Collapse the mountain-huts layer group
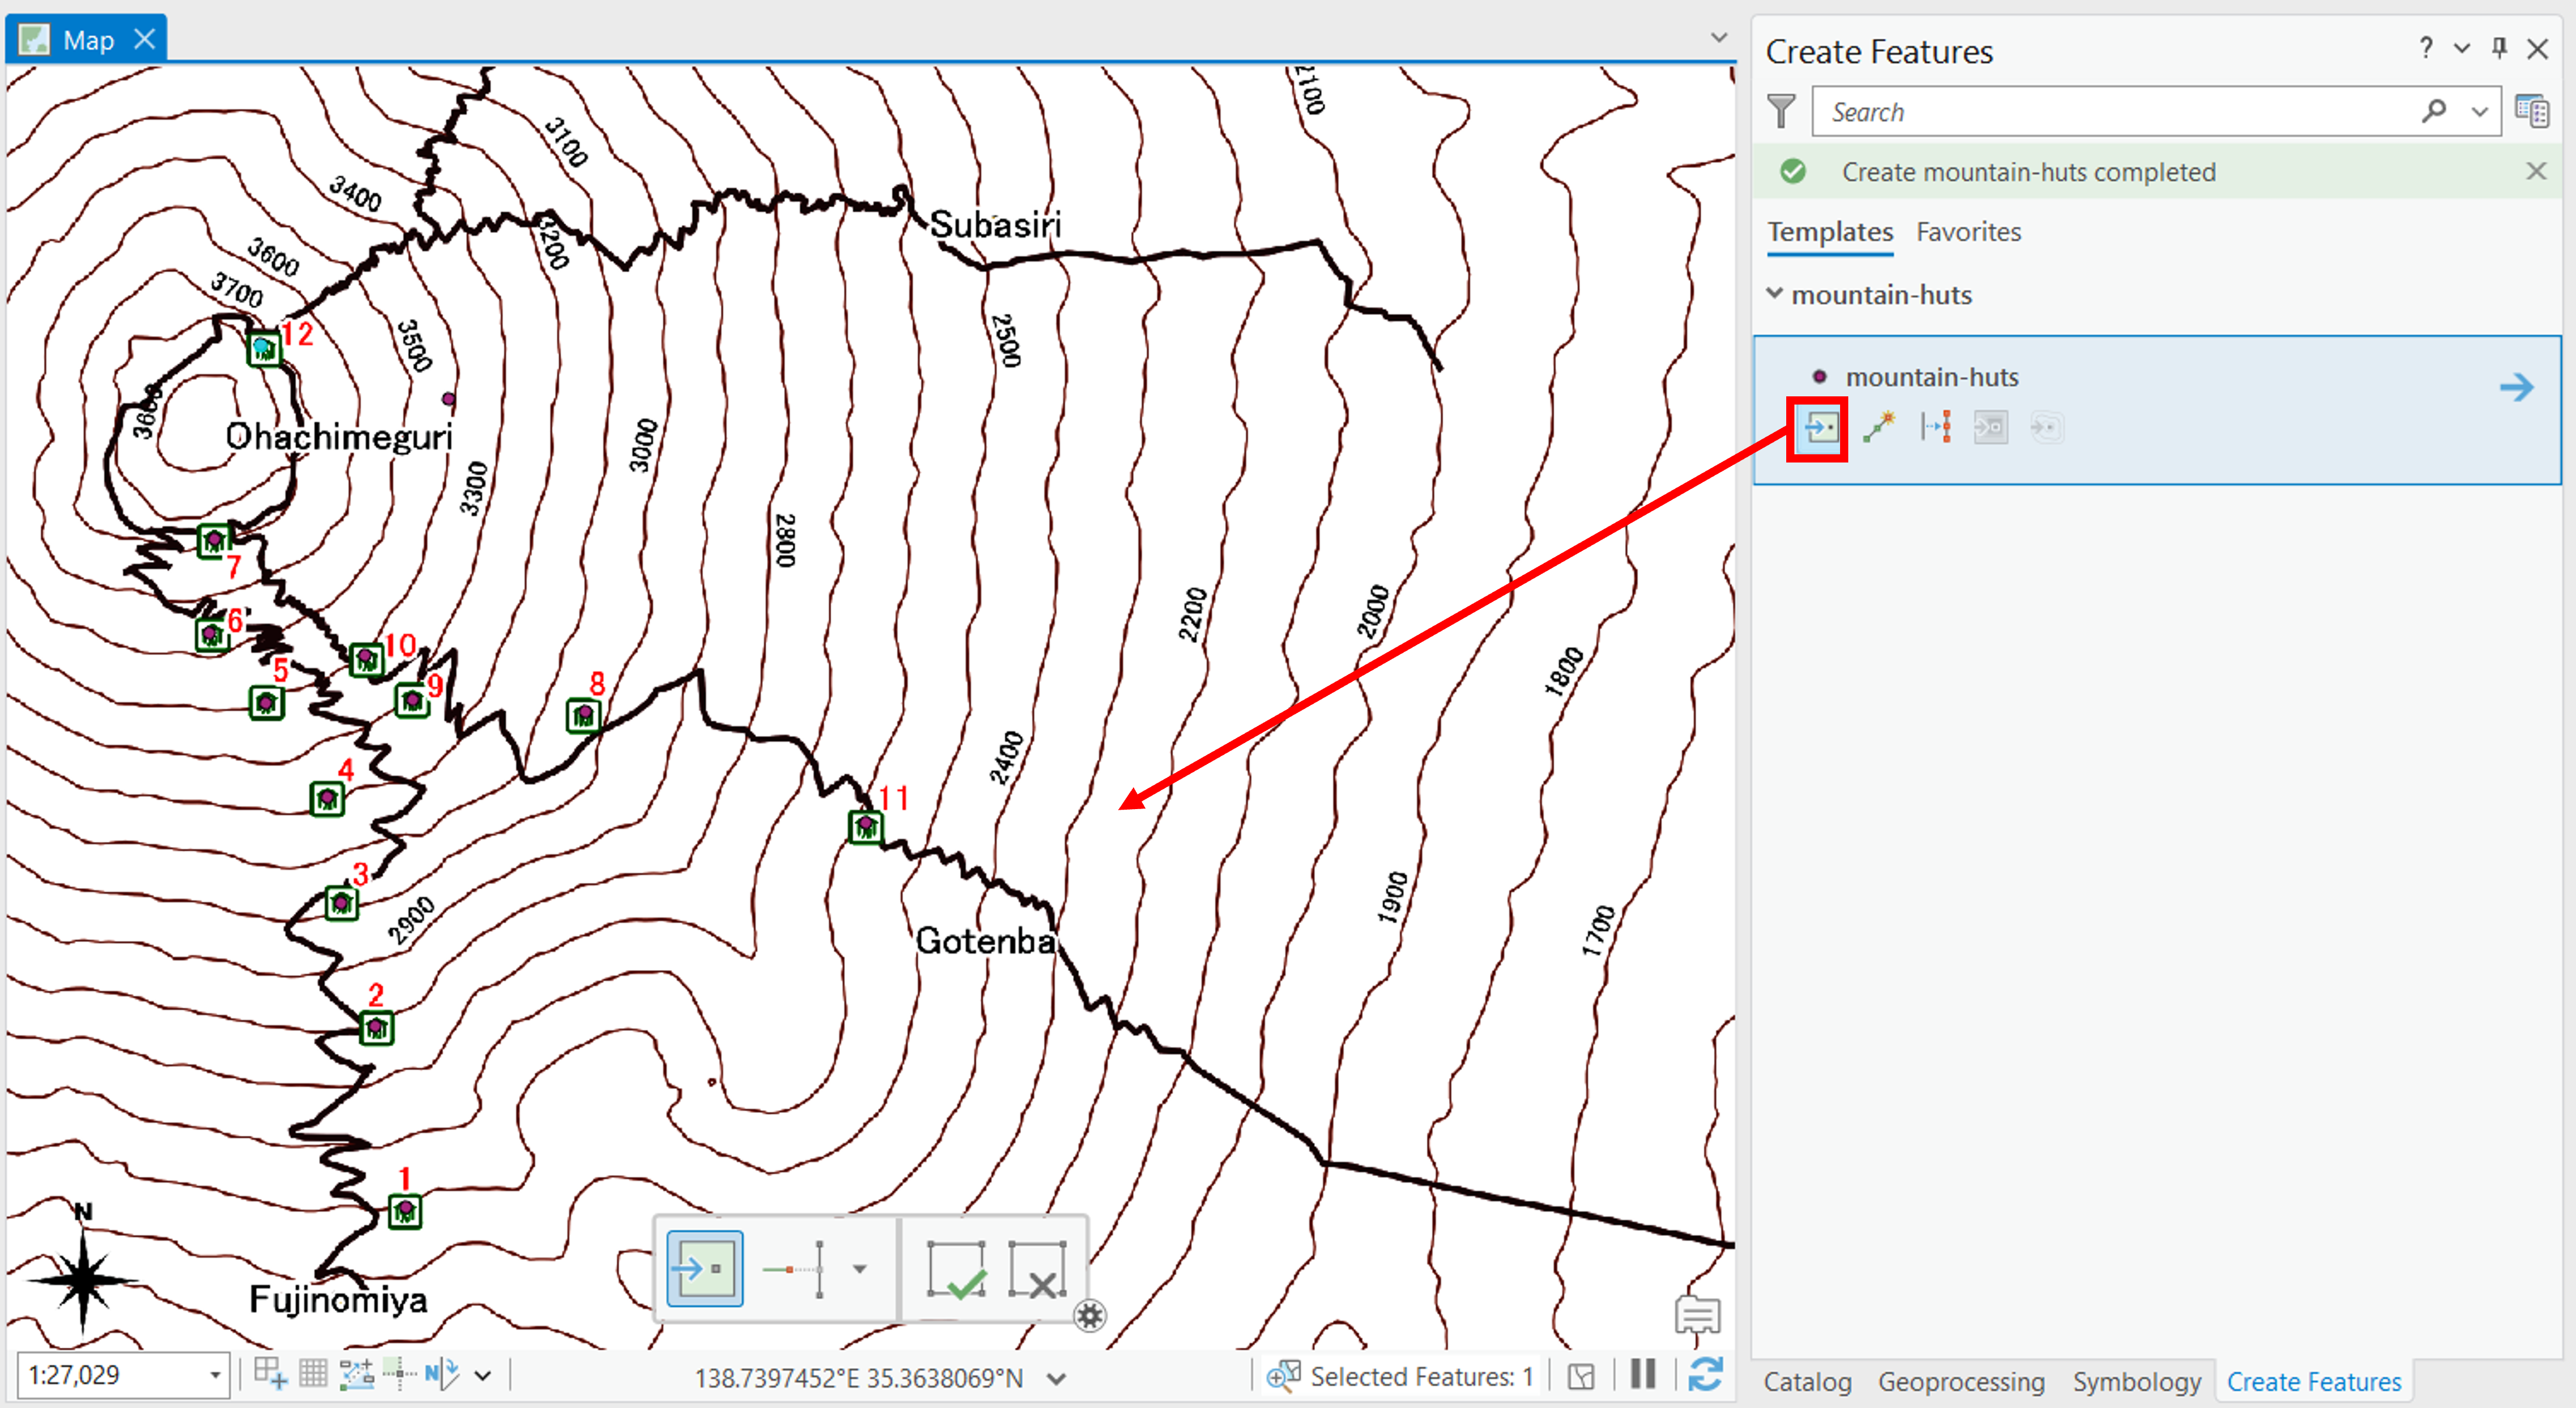 point(1775,293)
